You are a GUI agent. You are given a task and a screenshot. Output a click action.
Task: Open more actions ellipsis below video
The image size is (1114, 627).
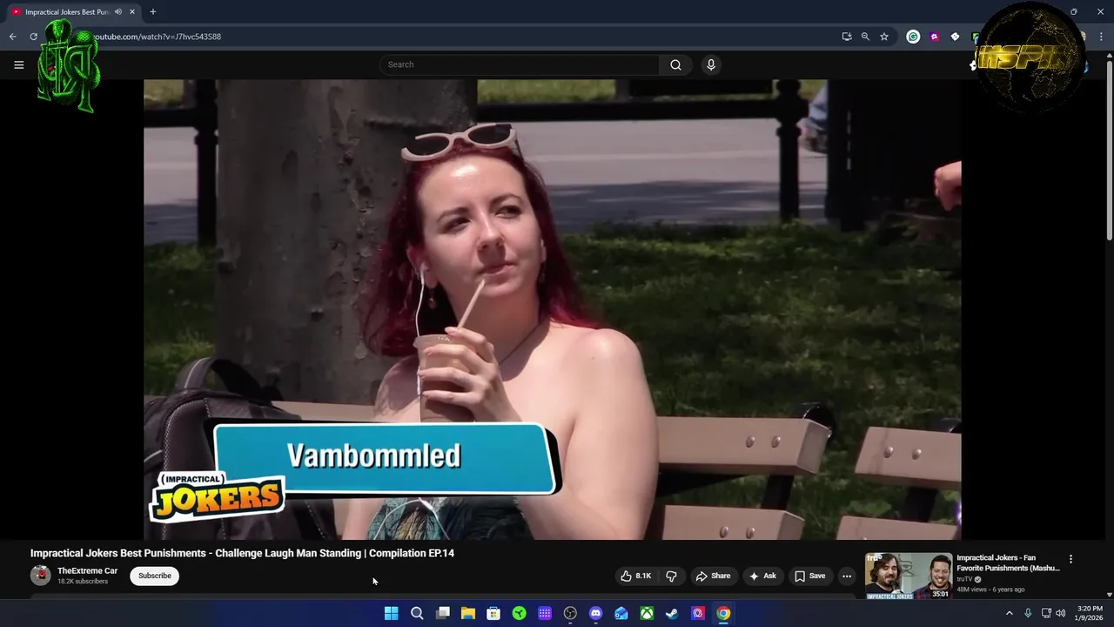[847, 576]
